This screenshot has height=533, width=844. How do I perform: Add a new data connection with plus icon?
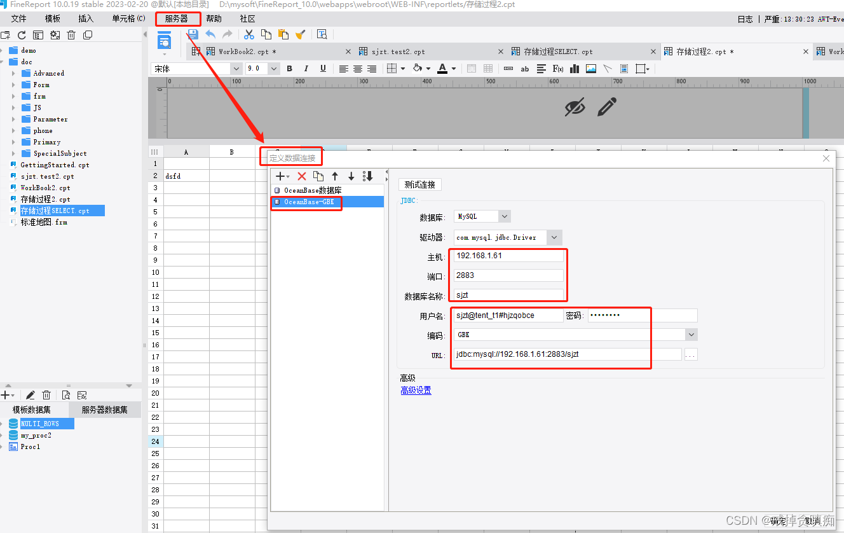280,176
